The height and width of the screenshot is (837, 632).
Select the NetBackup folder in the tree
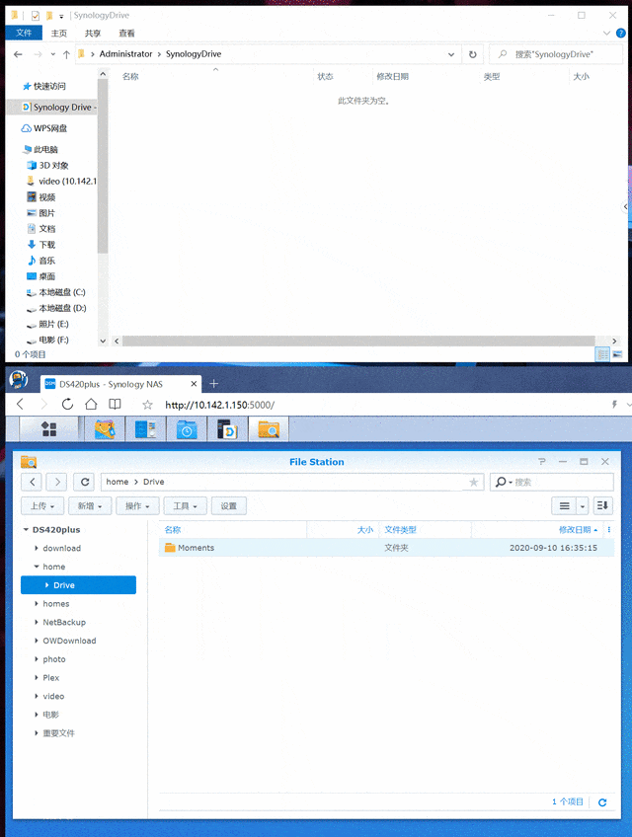(x=64, y=622)
